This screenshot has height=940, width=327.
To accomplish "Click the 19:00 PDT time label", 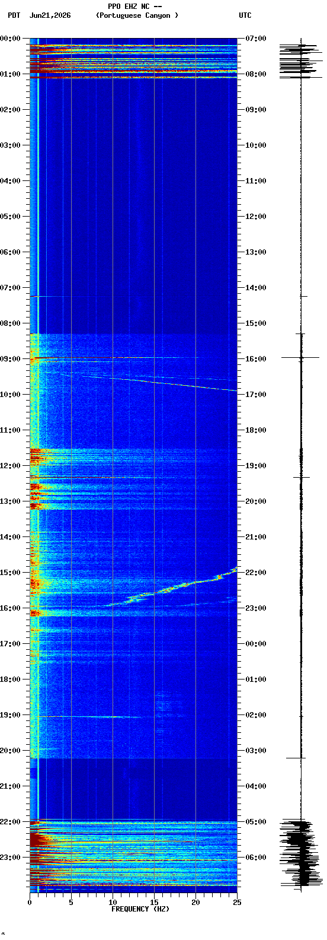I will tap(10, 714).
